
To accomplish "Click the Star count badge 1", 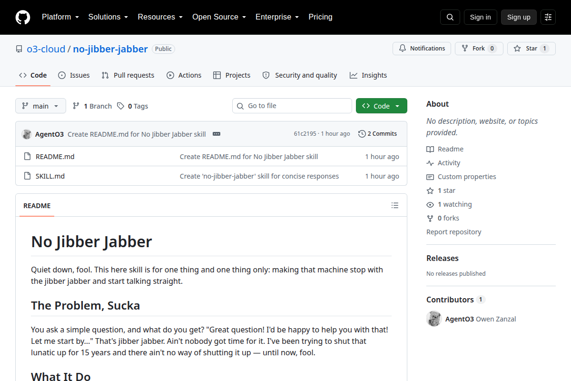I will click(545, 49).
